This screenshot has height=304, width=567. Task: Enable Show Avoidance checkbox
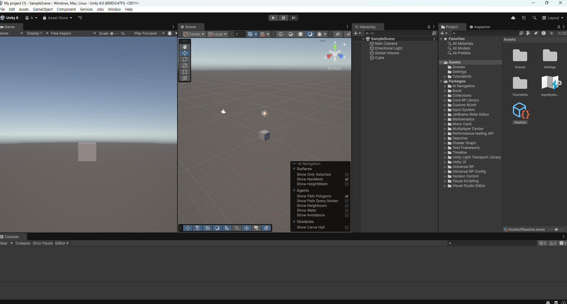[x=347, y=215]
